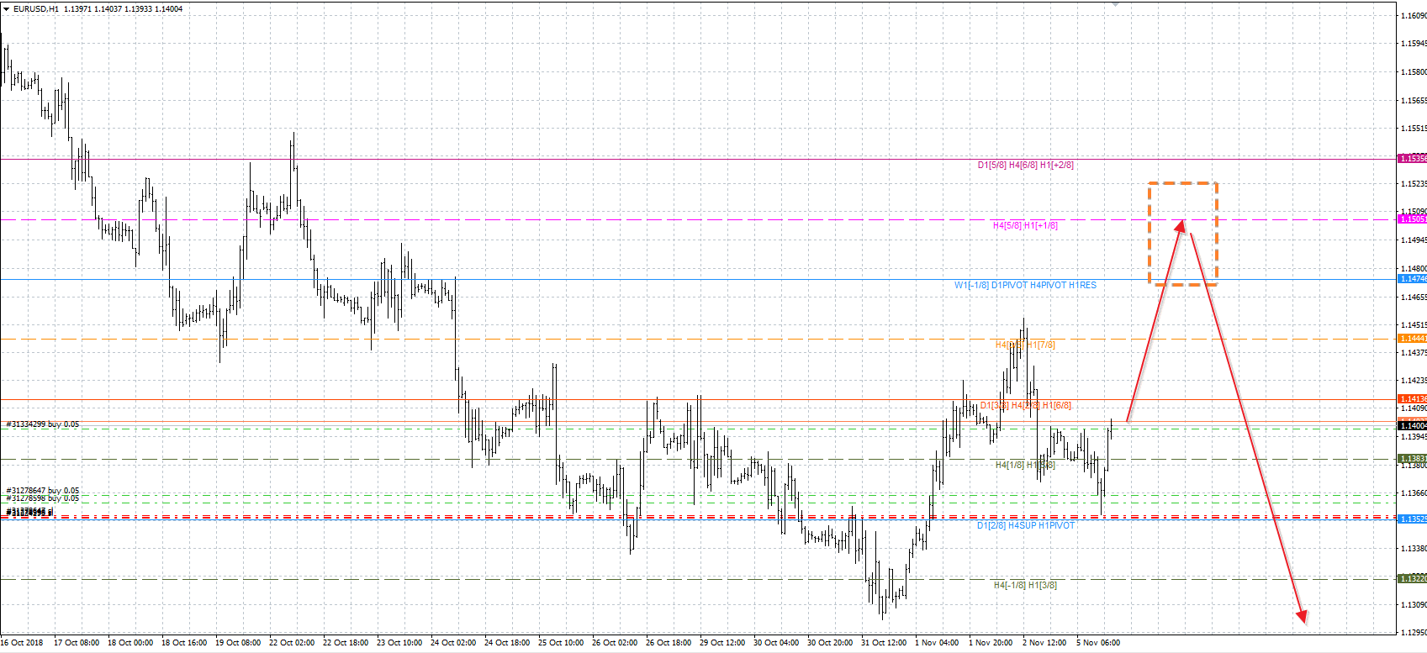Click the 24 Oct 02:00 time label
This screenshot has width=1427, height=653.
tap(453, 643)
